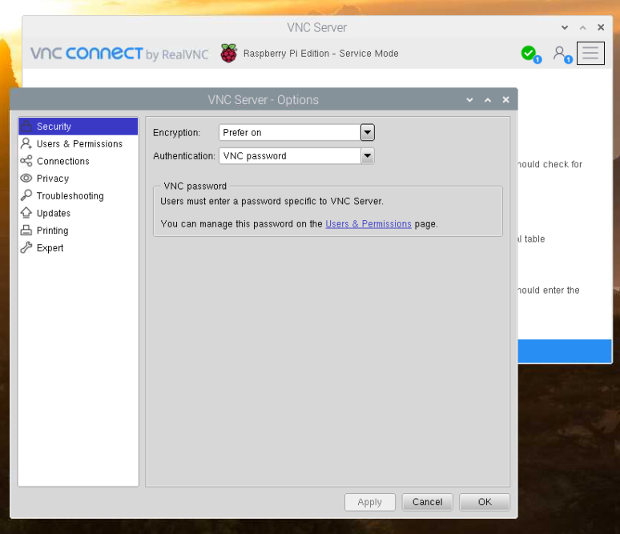The width and height of the screenshot is (620, 534).
Task: Click the Encryption 'Prefer on' combo box
Action: pyautogui.click(x=296, y=132)
